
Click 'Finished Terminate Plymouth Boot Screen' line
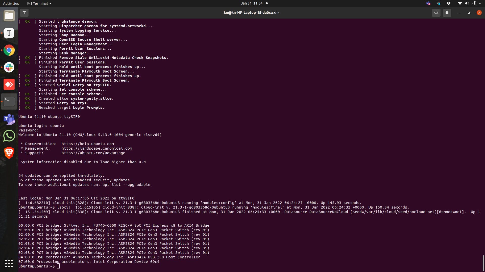click(x=74, y=80)
